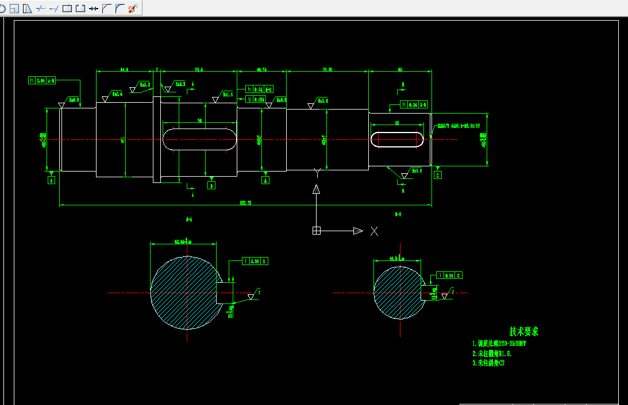The height and width of the screenshot is (405, 628).
Task: Choose the Break tool with two points
Action: pyautogui.click(x=80, y=8)
